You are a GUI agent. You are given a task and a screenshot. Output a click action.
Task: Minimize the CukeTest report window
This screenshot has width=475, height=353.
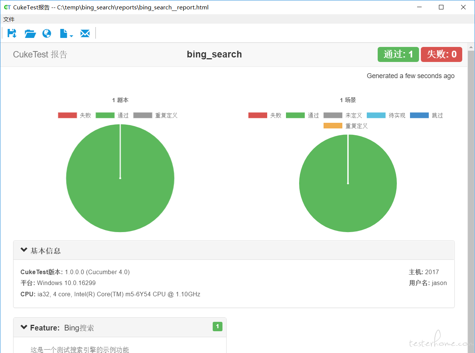419,7
